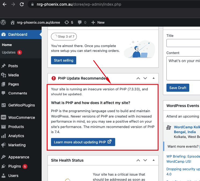Click the Products archive box icon

pyautogui.click(x=3, y=127)
